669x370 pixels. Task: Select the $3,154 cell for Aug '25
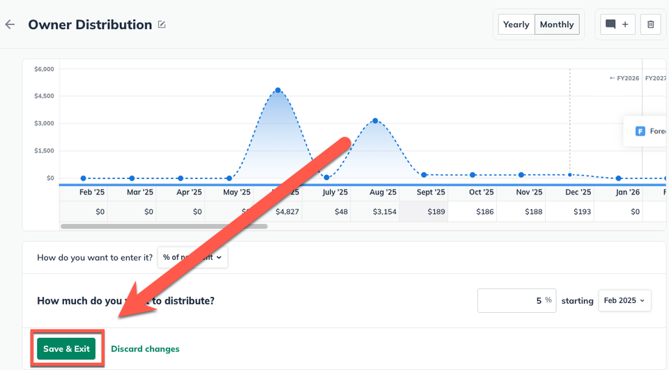click(x=375, y=211)
